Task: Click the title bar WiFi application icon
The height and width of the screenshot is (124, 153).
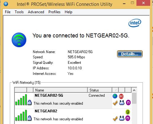Action: [6, 4]
